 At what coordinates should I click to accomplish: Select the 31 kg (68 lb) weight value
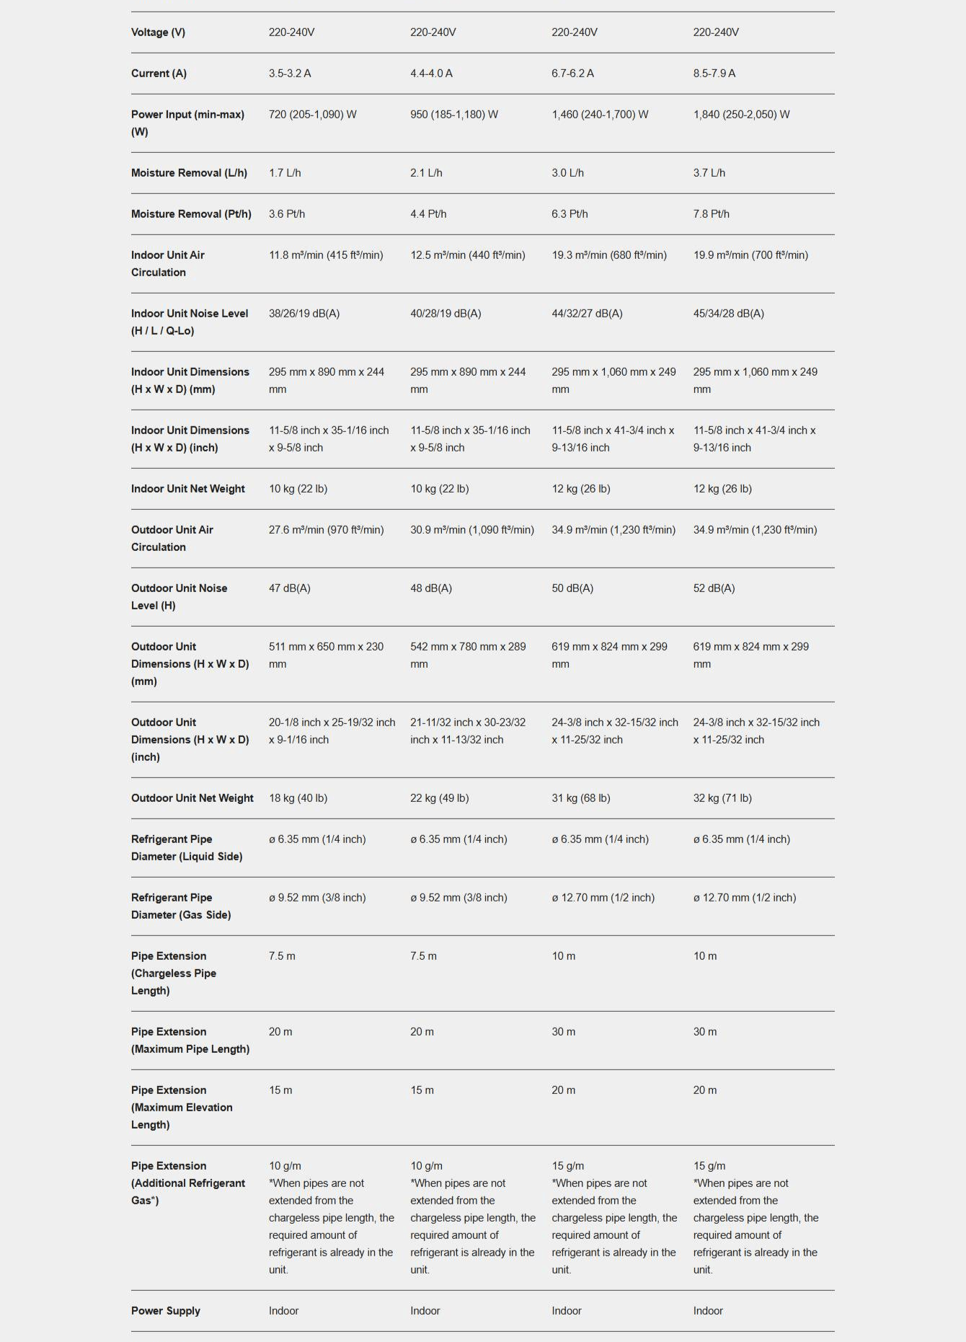(x=581, y=798)
